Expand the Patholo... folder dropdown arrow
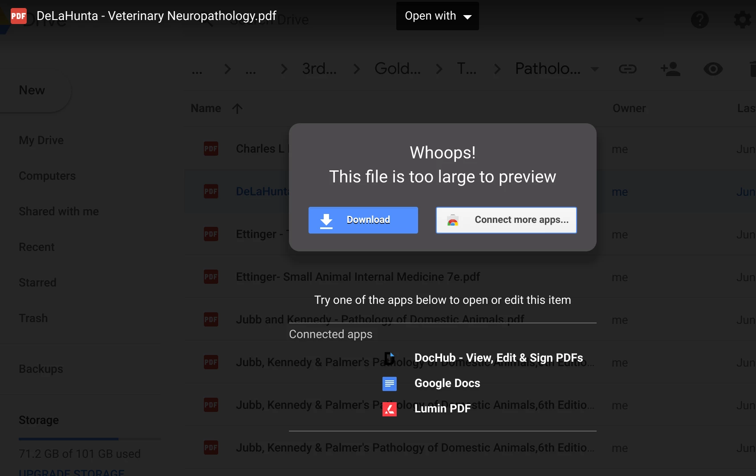Screen dimensions: 756x476 point(594,69)
